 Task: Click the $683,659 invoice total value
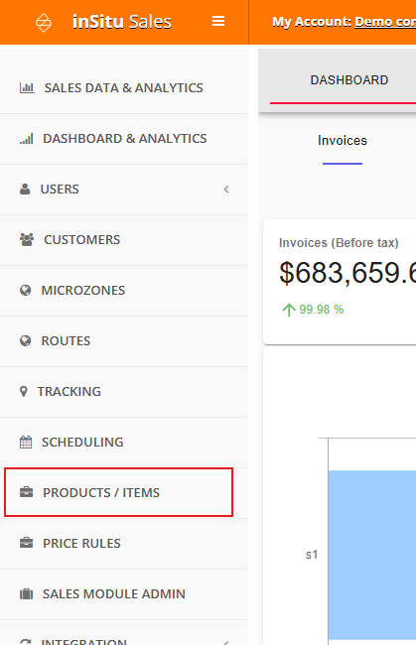click(x=347, y=272)
